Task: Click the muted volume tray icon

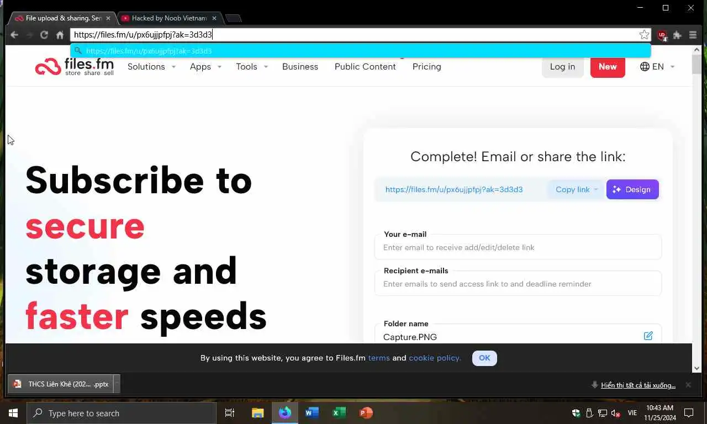Action: tap(616, 413)
